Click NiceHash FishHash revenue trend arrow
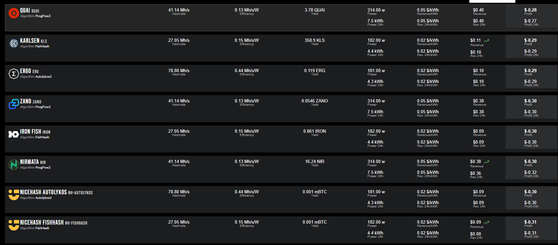This screenshot has width=558, height=245. pyautogui.click(x=486, y=223)
